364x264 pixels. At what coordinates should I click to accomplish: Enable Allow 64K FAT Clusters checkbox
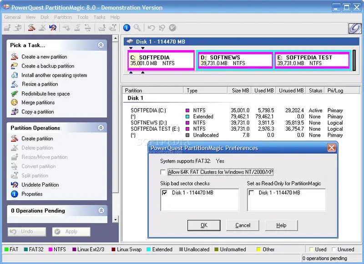coord(163,172)
